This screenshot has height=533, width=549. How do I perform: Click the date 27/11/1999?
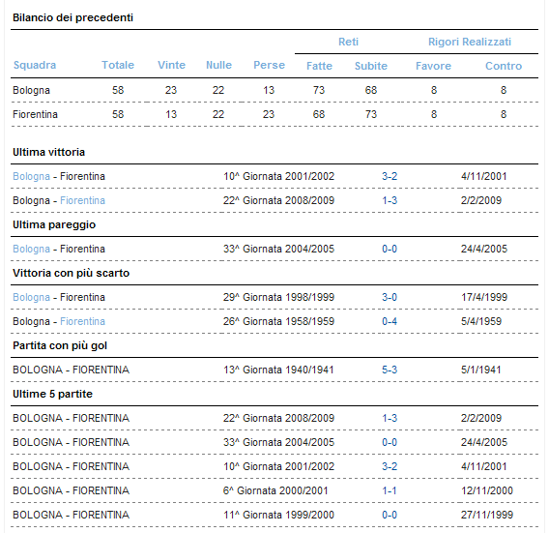[487, 515]
